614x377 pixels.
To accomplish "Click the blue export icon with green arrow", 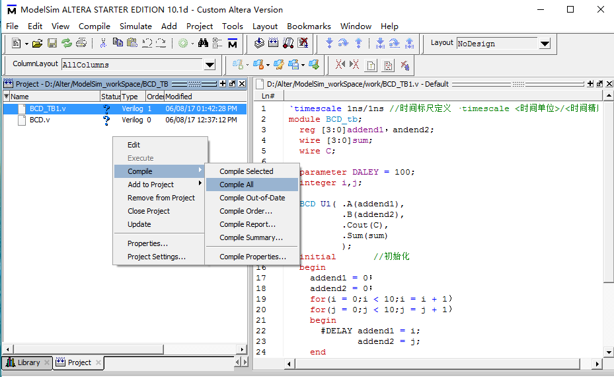I will 314,65.
